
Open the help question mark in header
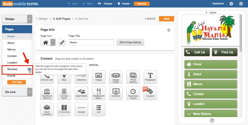241,4
